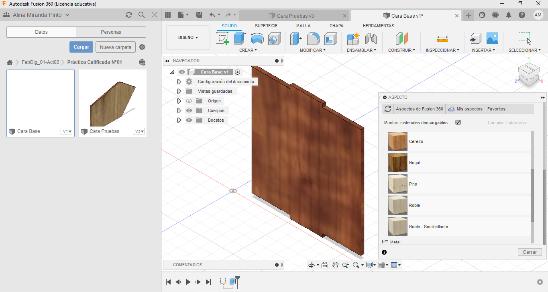Open the DISEÑO workspace dropdown
The width and height of the screenshot is (548, 292).
pyautogui.click(x=188, y=38)
